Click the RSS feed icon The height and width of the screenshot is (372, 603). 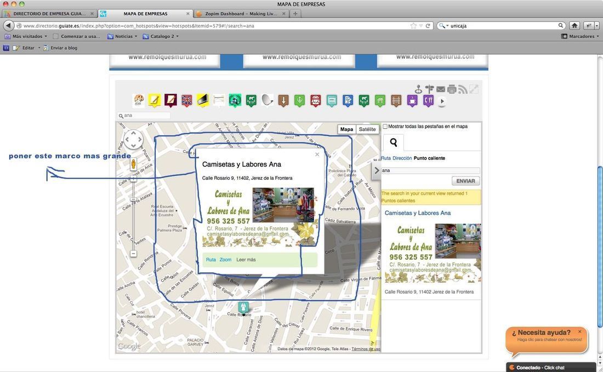point(463,89)
